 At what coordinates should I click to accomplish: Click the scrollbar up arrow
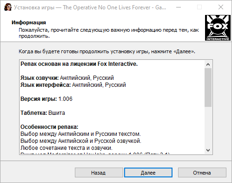208,64
